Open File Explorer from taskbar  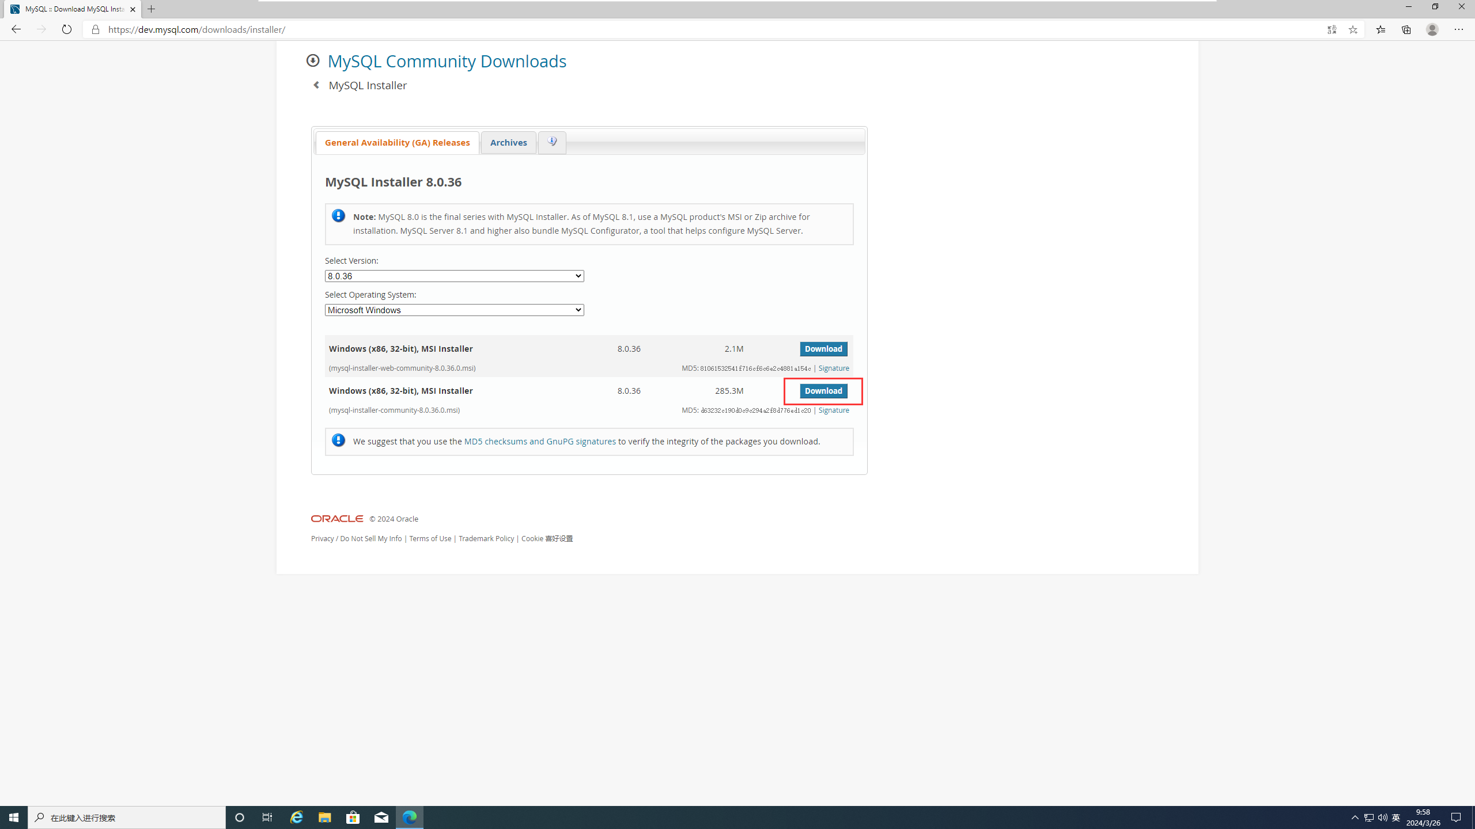(x=325, y=817)
